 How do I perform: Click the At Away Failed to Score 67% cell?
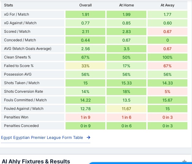coord(168,66)
